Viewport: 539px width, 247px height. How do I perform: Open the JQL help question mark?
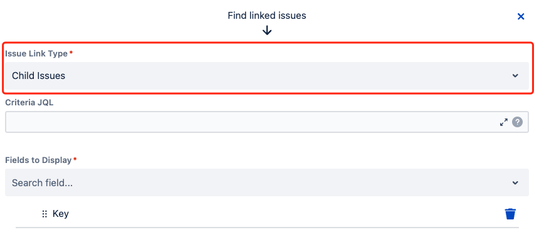[517, 122]
